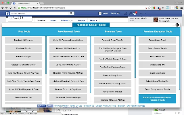Image resolution: width=184 pixels, height=115 pixels.
Task: Launch Facebook ID Extractor tool
Action: (x=24, y=40)
